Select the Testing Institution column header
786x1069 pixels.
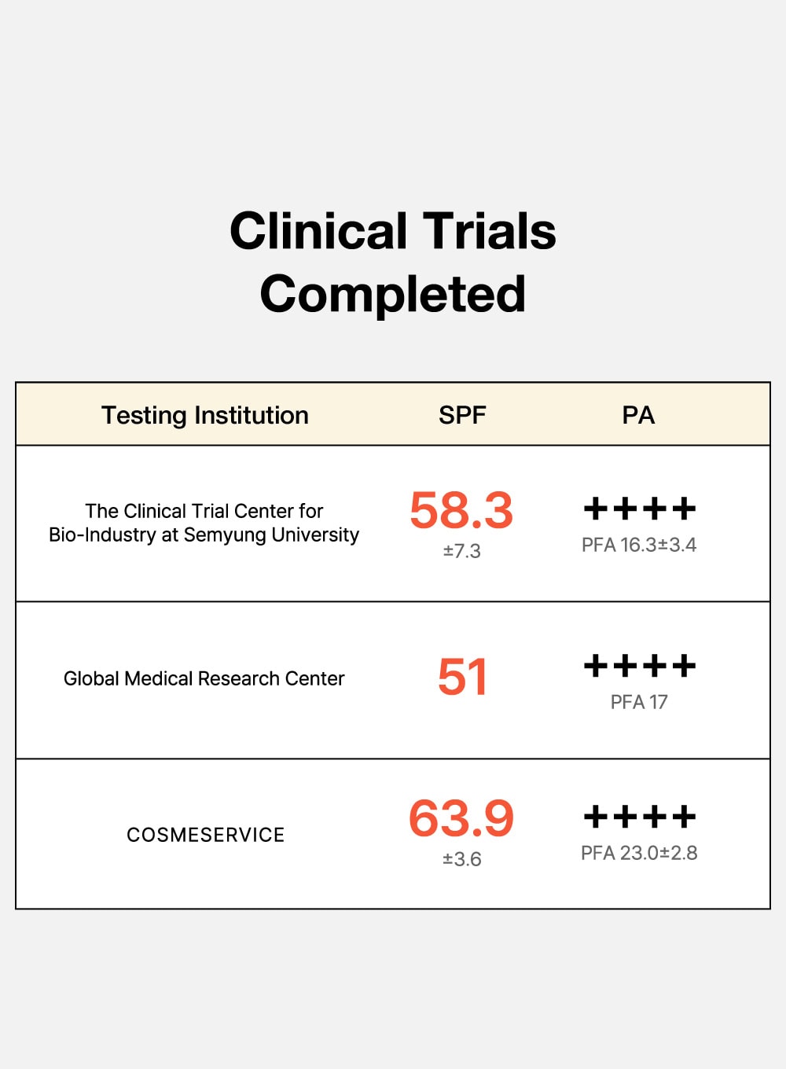point(205,415)
